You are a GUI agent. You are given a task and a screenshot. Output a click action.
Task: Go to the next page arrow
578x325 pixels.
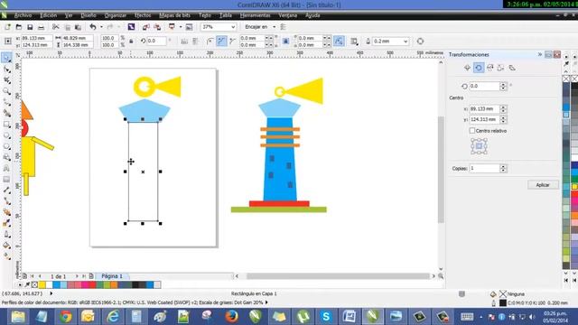pyautogui.click(x=77, y=276)
